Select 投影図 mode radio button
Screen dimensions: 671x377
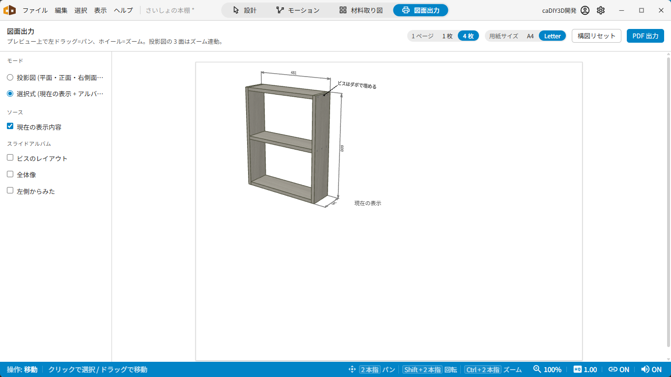[10, 78]
